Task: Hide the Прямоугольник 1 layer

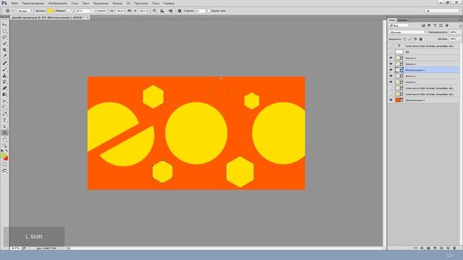Action: pos(391,100)
